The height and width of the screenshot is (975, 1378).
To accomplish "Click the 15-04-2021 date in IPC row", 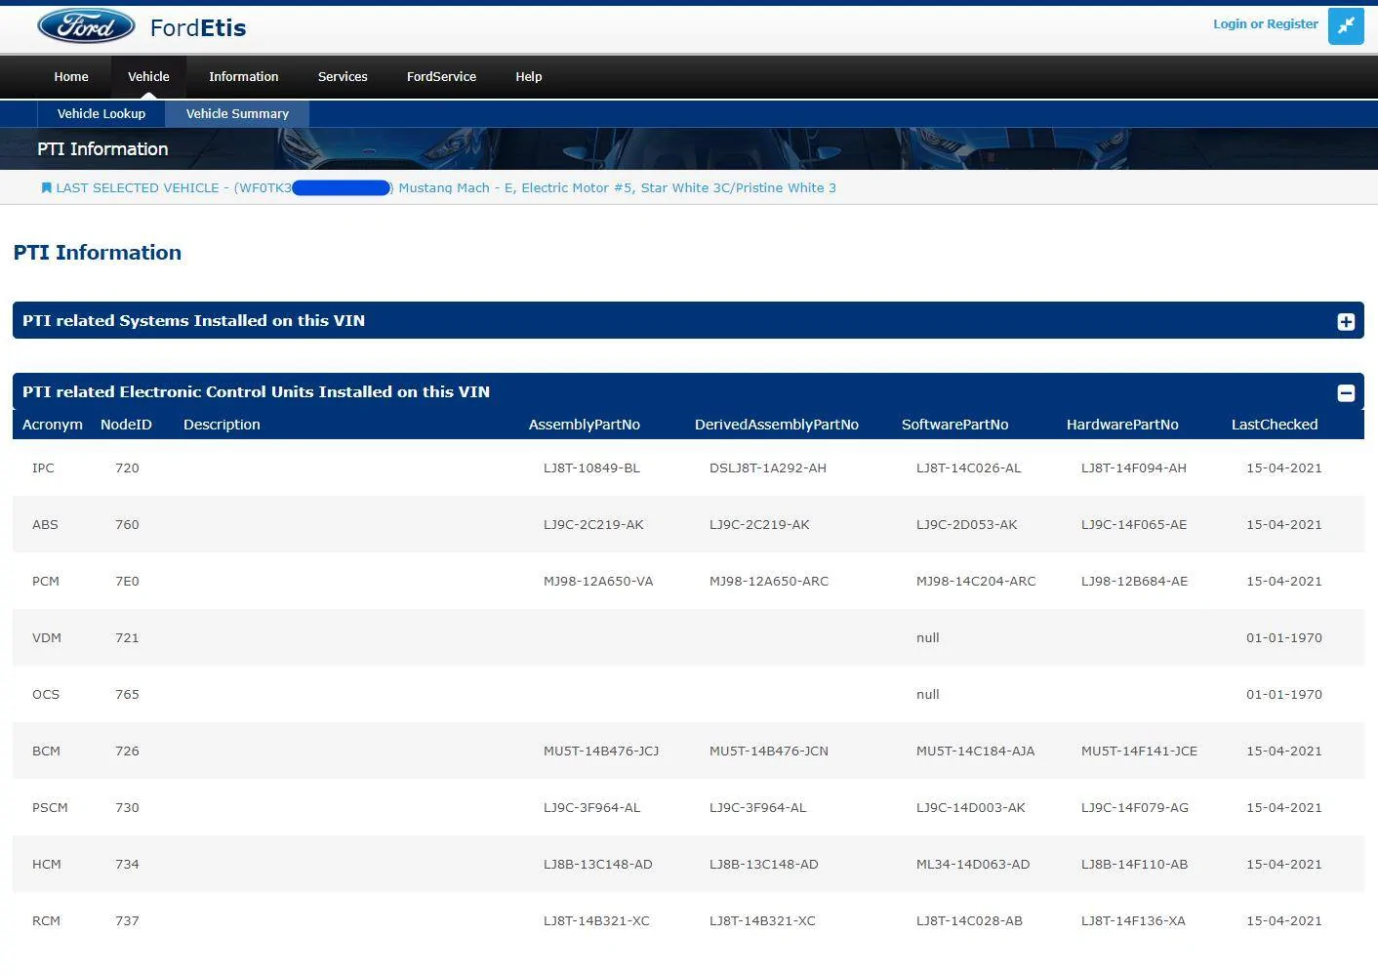I will pos(1284,467).
